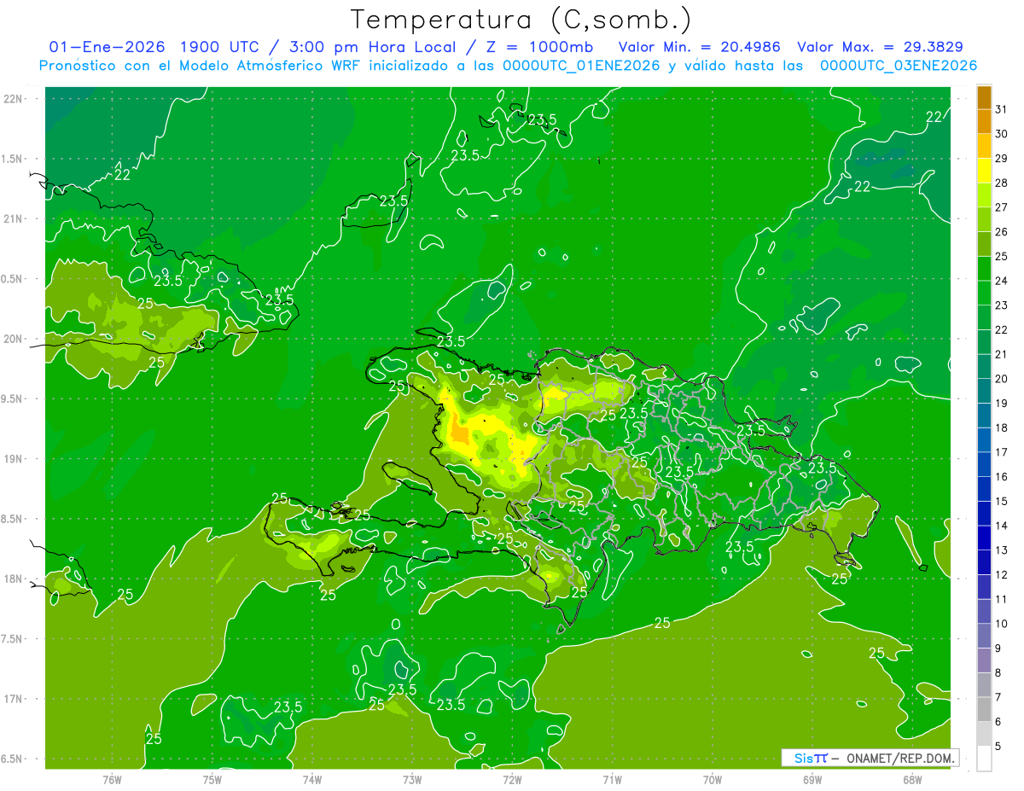Click the '7.5N' latitude axis label
The image size is (1024, 791).
point(12,638)
